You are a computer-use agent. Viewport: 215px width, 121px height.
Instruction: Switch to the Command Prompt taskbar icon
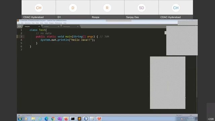(x=73, y=119)
